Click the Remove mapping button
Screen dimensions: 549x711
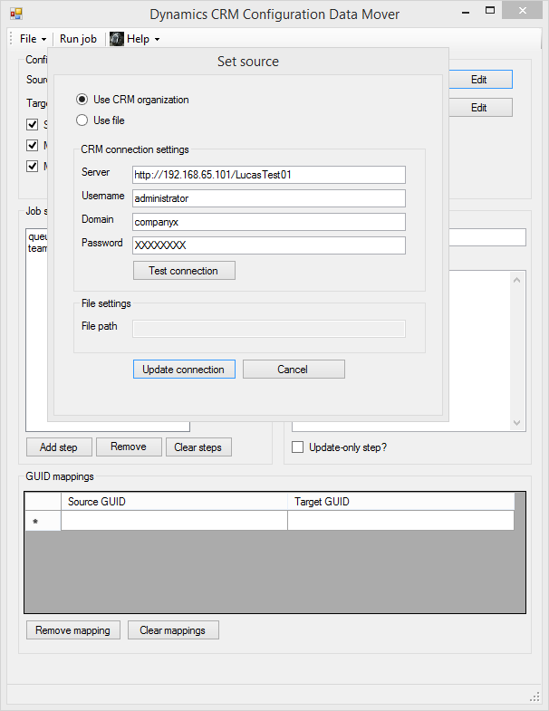coord(73,630)
